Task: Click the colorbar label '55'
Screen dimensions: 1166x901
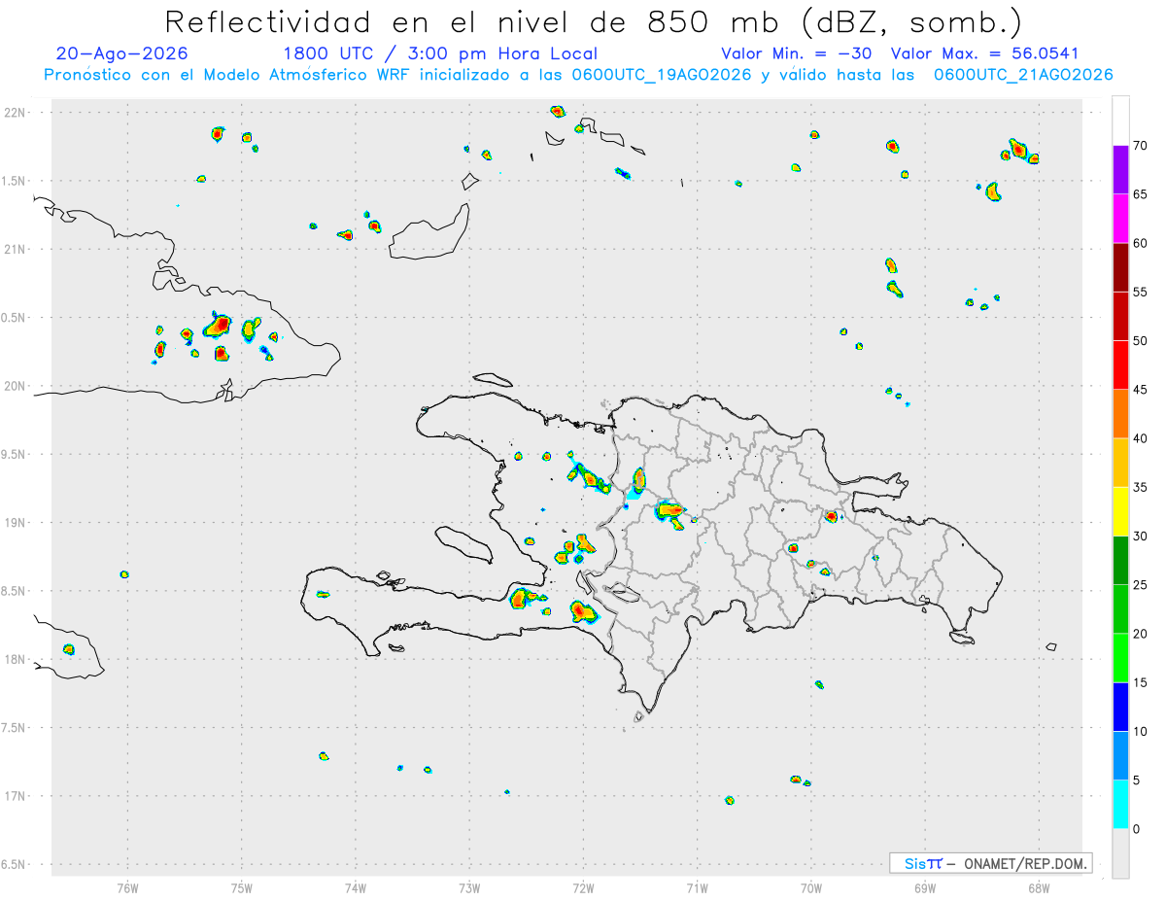Action: click(1140, 292)
